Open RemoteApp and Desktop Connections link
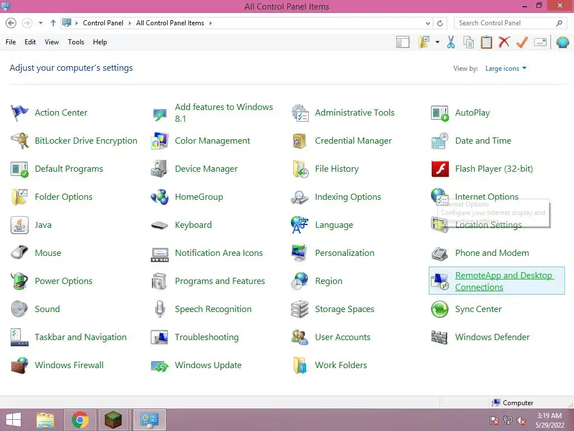The width and height of the screenshot is (574, 431). coord(504,281)
